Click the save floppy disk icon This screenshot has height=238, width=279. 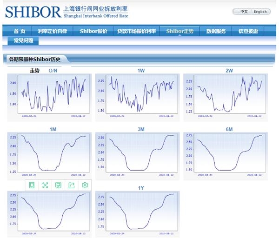(58, 185)
